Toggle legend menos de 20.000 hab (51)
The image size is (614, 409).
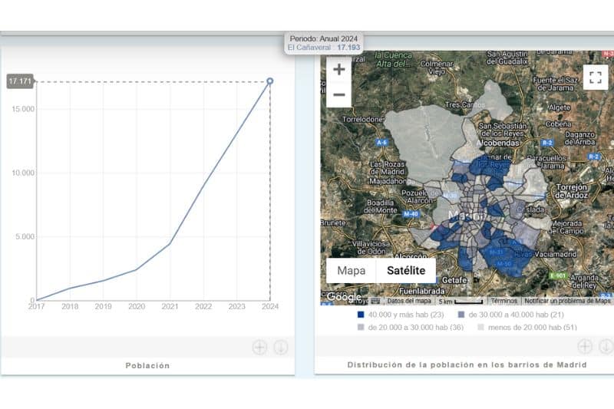(x=527, y=327)
